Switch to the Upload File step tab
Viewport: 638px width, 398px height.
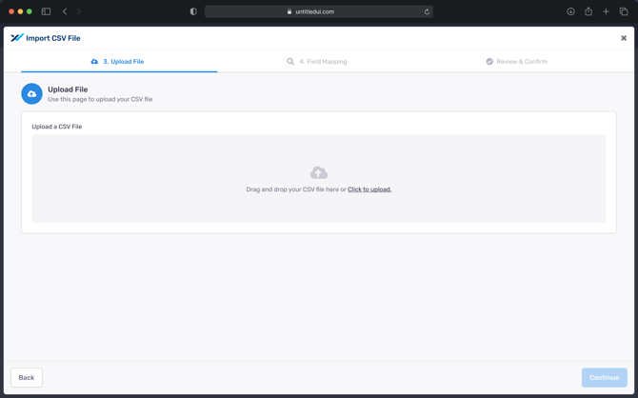click(x=118, y=61)
